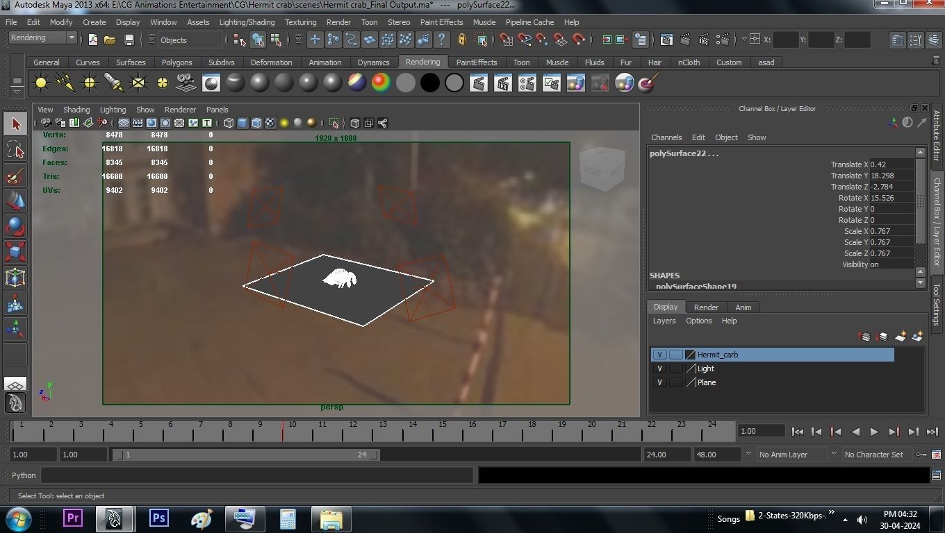Open the No Character Set dropdown
The height and width of the screenshot is (533, 945).
pyautogui.click(x=874, y=455)
